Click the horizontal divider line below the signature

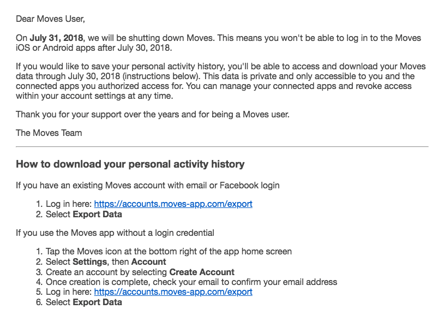[x=222, y=146]
